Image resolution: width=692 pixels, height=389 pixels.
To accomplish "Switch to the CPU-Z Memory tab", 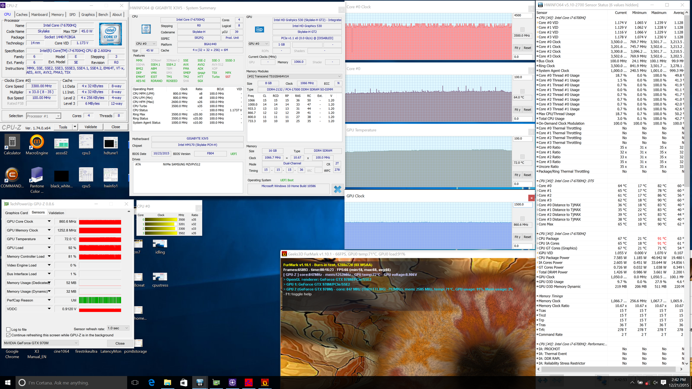I will (x=57, y=15).
